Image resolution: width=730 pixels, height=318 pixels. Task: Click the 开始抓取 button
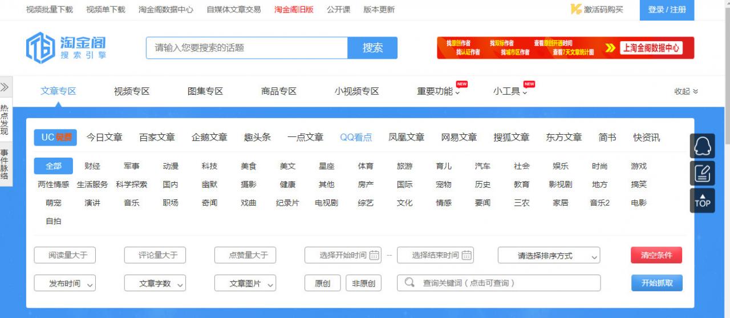657,283
